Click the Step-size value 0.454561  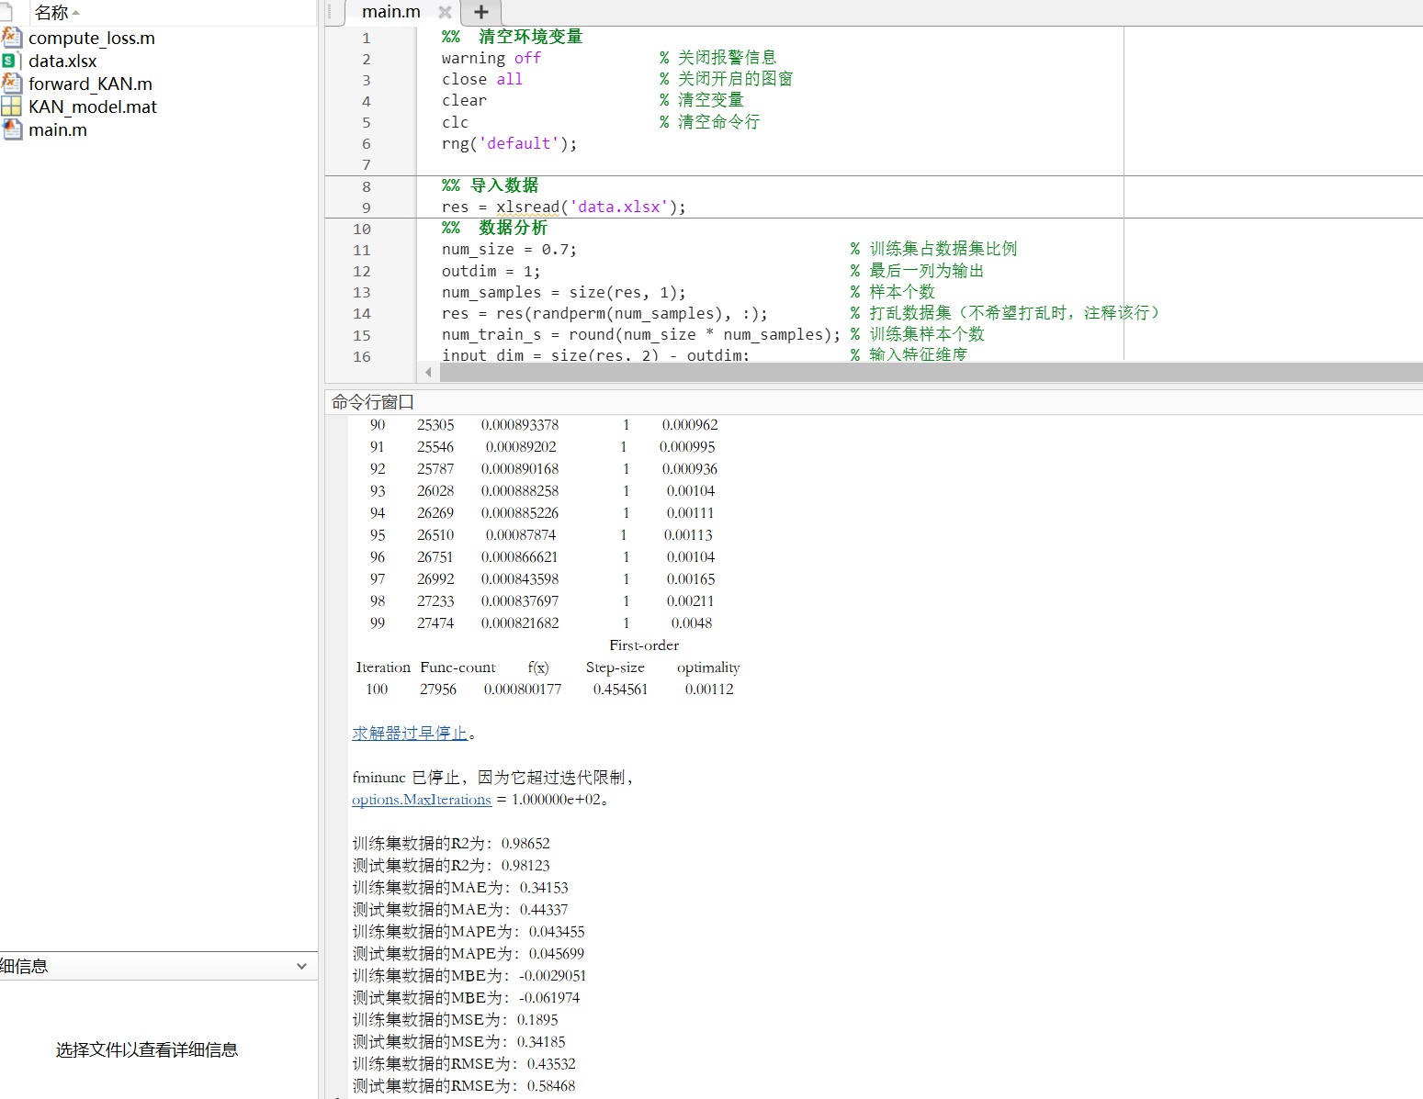[x=620, y=690]
